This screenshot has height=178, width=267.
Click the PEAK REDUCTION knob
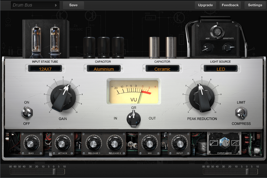[202, 98]
